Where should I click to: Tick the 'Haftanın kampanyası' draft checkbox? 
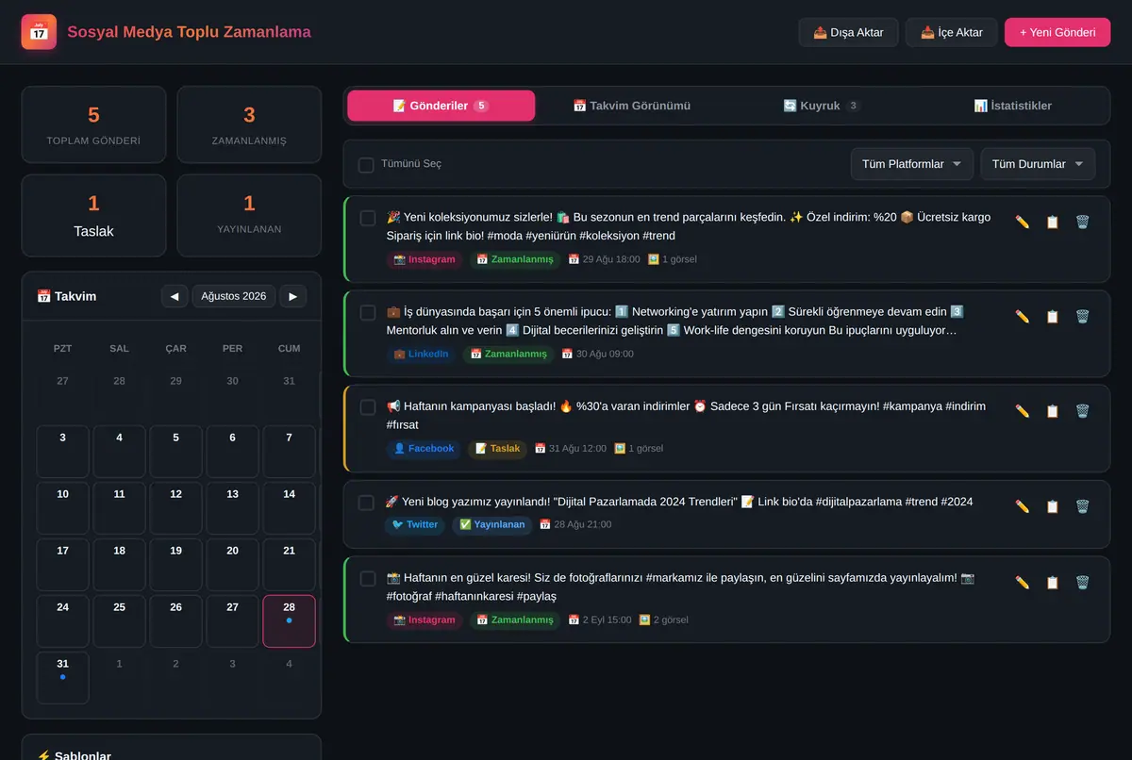click(x=368, y=407)
